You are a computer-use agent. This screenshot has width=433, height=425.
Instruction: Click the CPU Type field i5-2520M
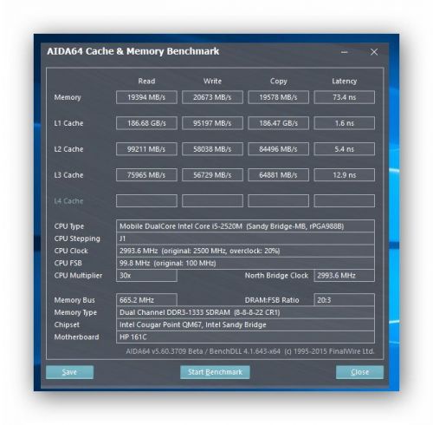pyautogui.click(x=245, y=226)
